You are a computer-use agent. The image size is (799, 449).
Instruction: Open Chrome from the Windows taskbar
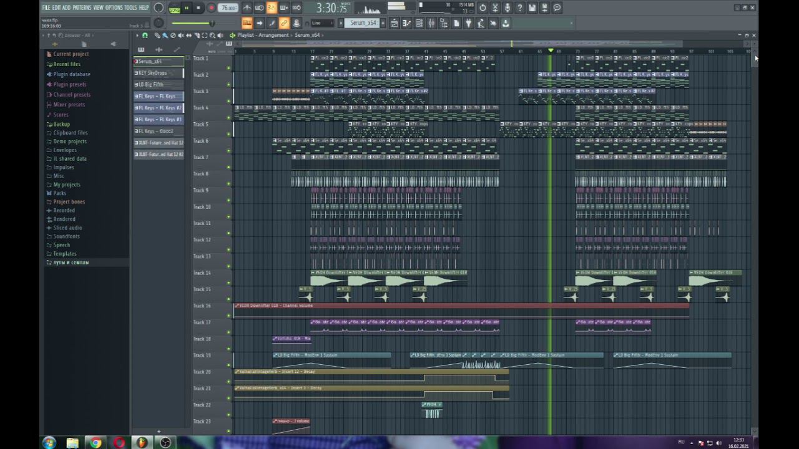(x=96, y=443)
